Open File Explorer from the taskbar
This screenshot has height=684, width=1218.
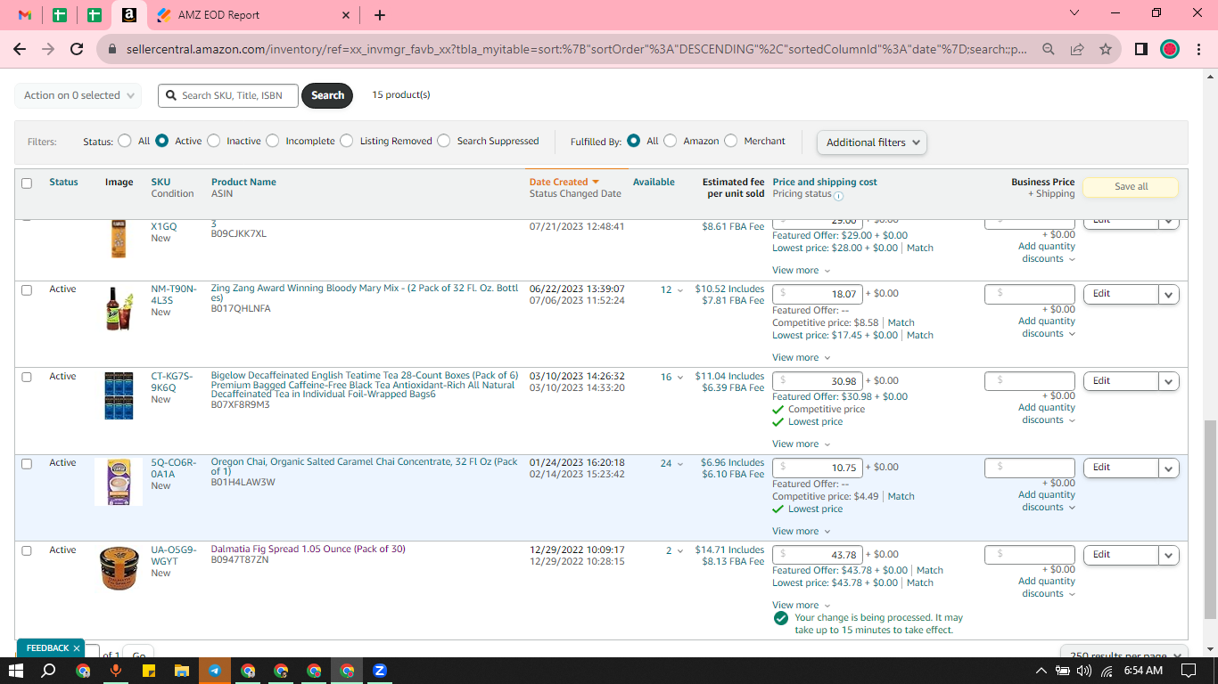181,671
